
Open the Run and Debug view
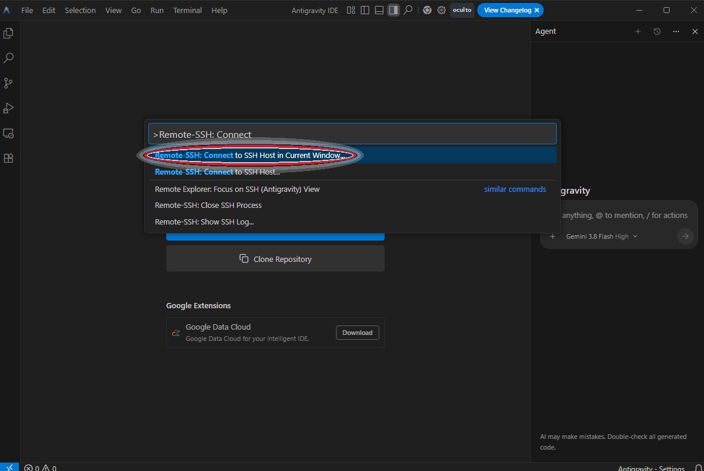pos(8,108)
